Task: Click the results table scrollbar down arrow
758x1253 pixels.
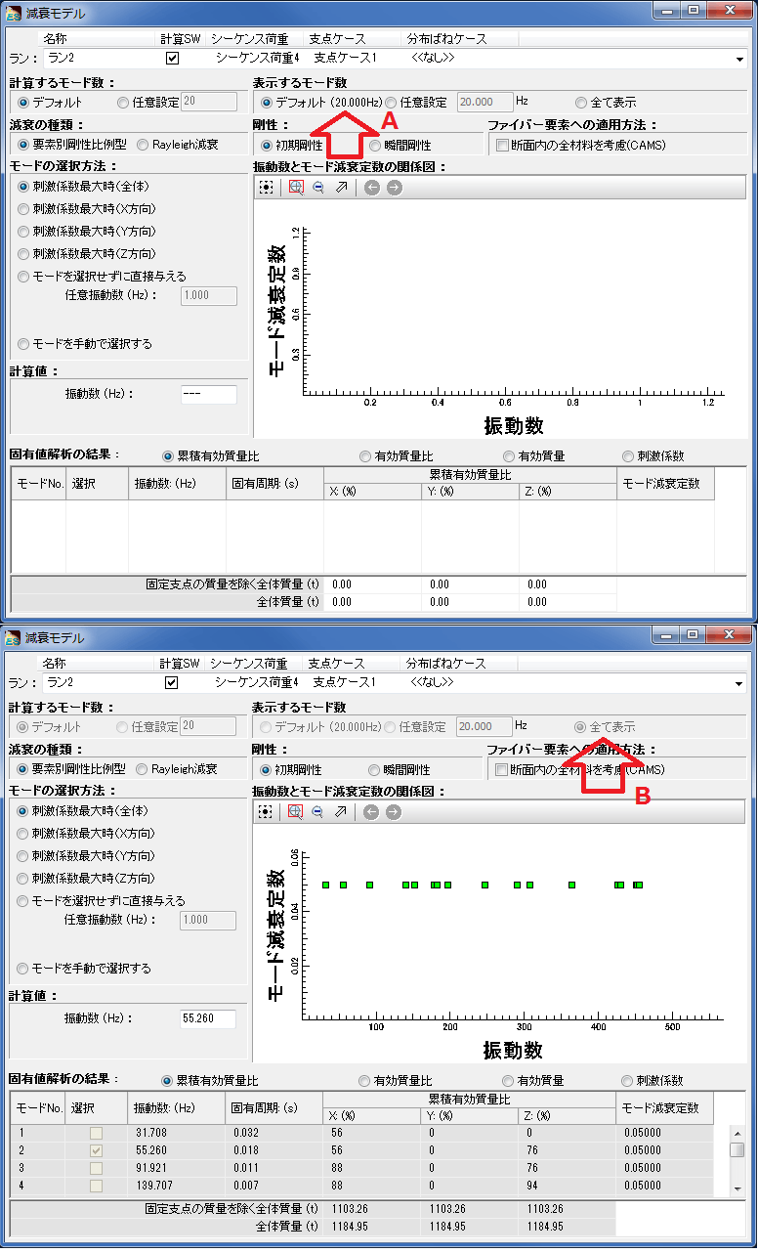Action: click(x=738, y=1188)
